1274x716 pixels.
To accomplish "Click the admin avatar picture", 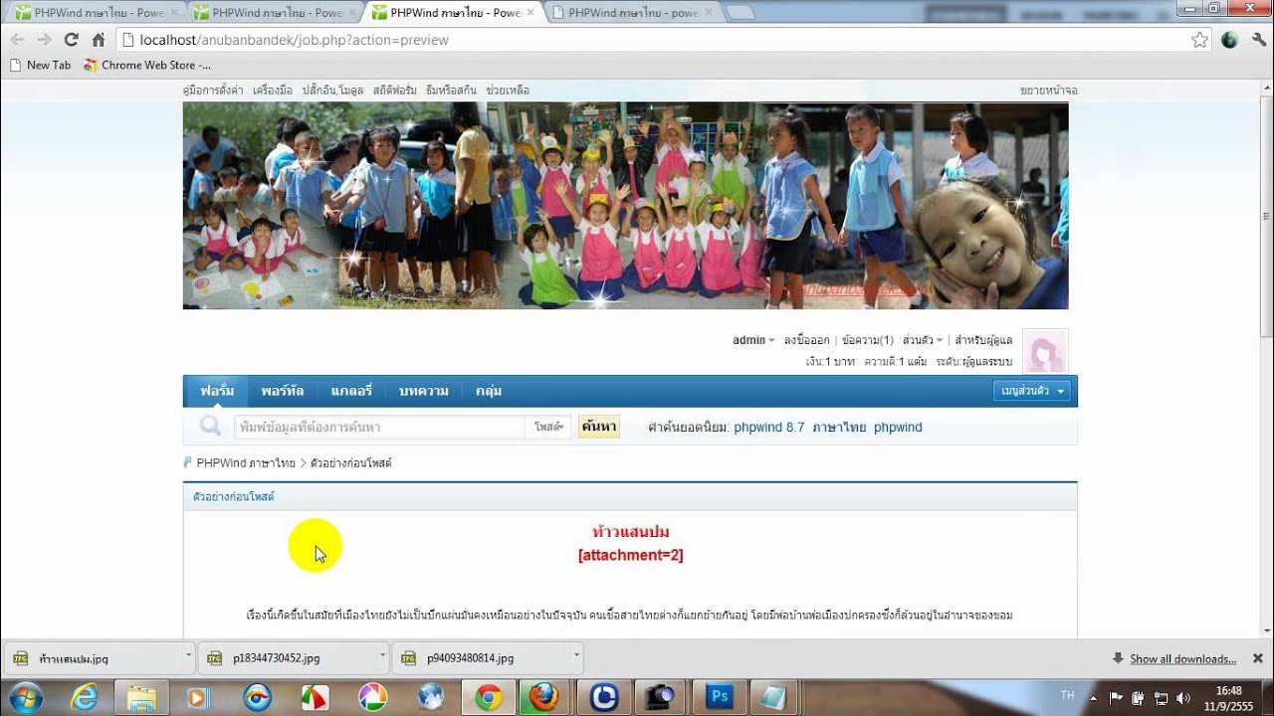I will (1045, 351).
